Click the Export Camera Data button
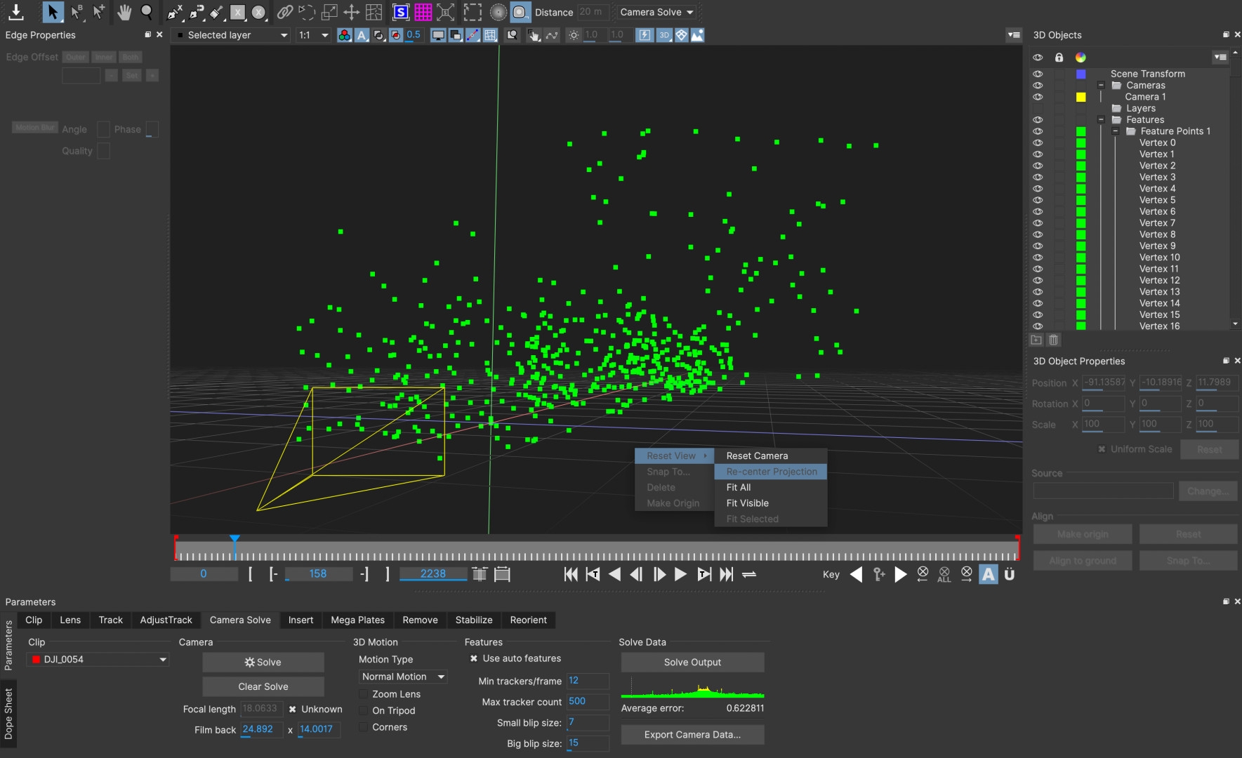The width and height of the screenshot is (1242, 758). point(692,734)
